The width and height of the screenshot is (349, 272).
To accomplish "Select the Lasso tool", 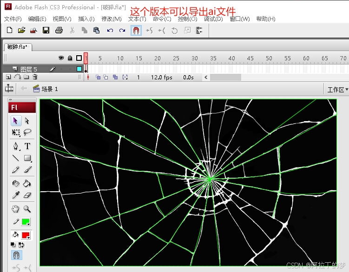I will click(27, 132).
